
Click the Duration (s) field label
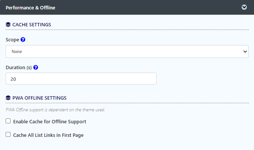pyautogui.click(x=19, y=68)
